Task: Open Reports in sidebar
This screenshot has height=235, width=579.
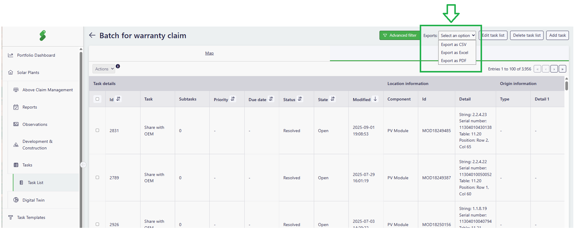Action: (30, 107)
